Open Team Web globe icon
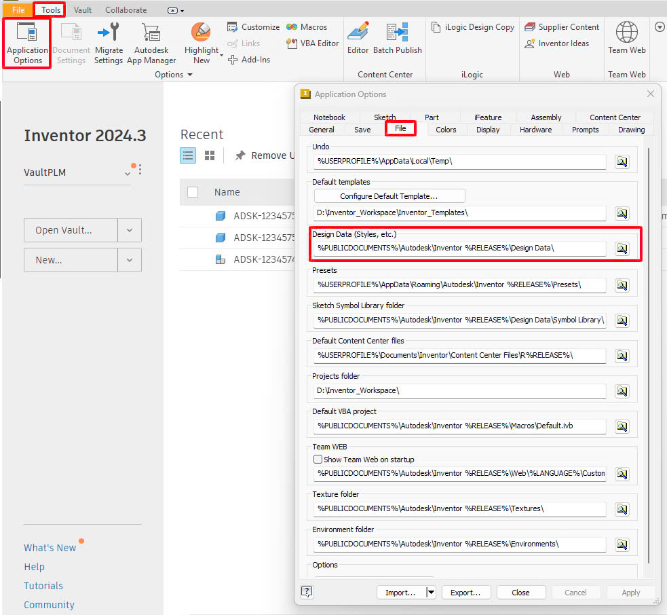 tap(626, 33)
